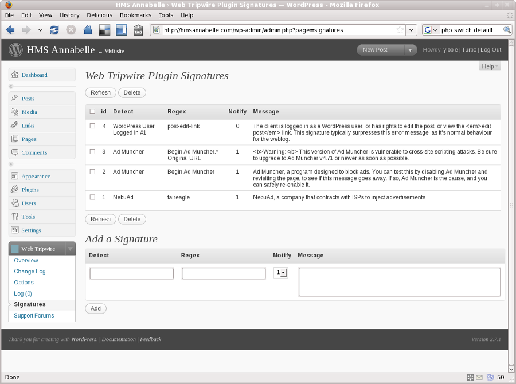516x384 pixels.
Task: Click the Message text area
Action: (400, 282)
